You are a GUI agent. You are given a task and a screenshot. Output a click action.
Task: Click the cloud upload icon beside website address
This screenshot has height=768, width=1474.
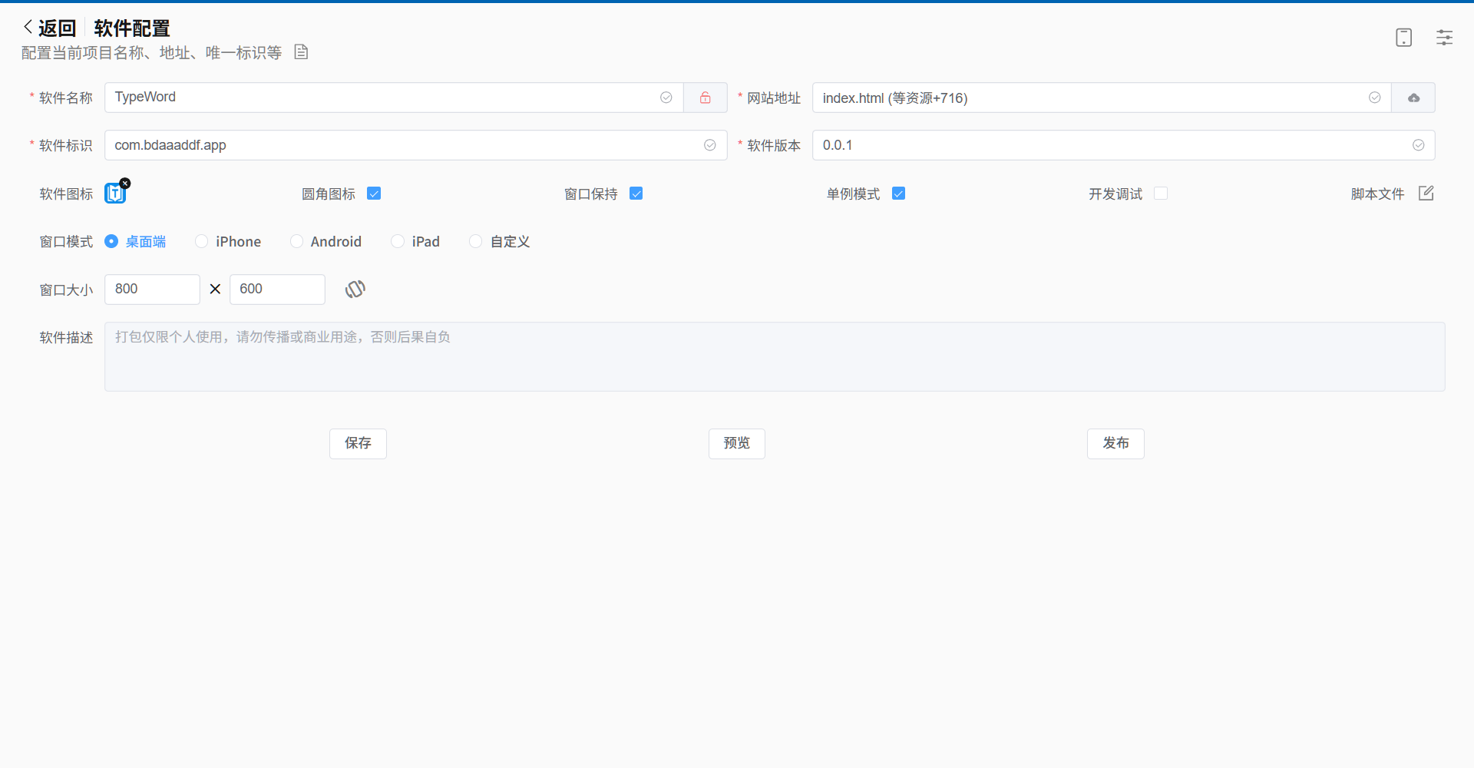point(1413,98)
